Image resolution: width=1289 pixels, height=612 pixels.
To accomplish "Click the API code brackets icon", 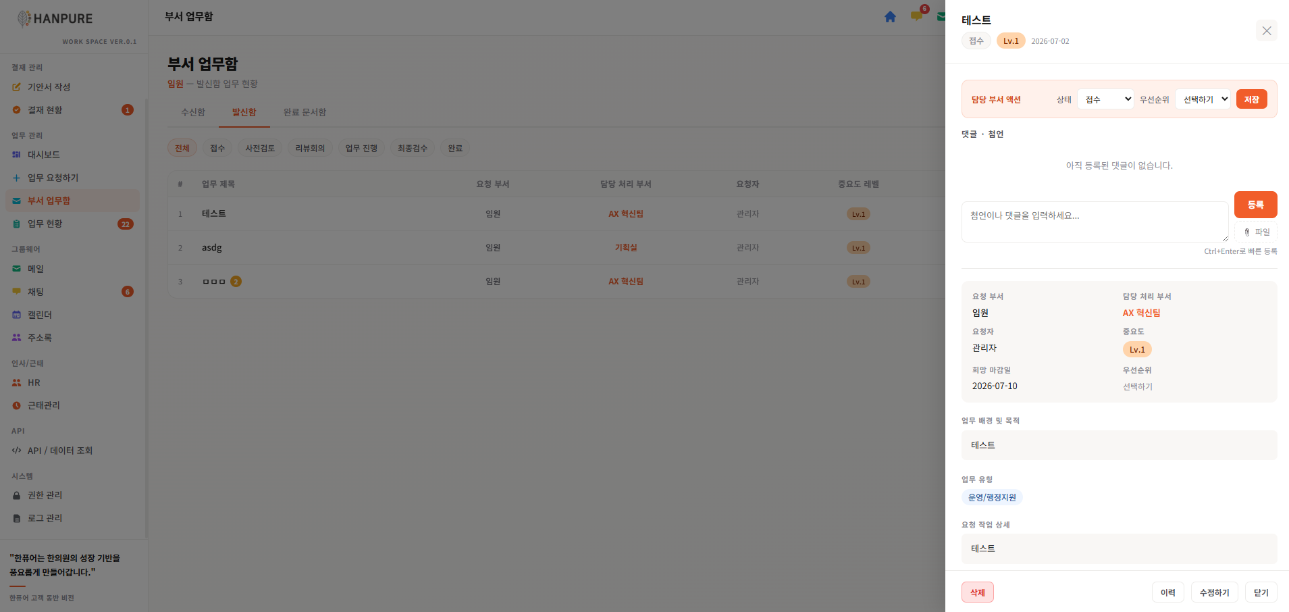I will [x=16, y=451].
